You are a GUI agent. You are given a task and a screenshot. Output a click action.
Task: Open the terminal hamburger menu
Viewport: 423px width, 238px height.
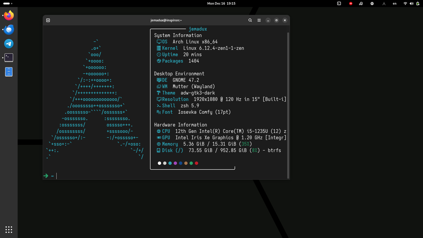click(259, 20)
